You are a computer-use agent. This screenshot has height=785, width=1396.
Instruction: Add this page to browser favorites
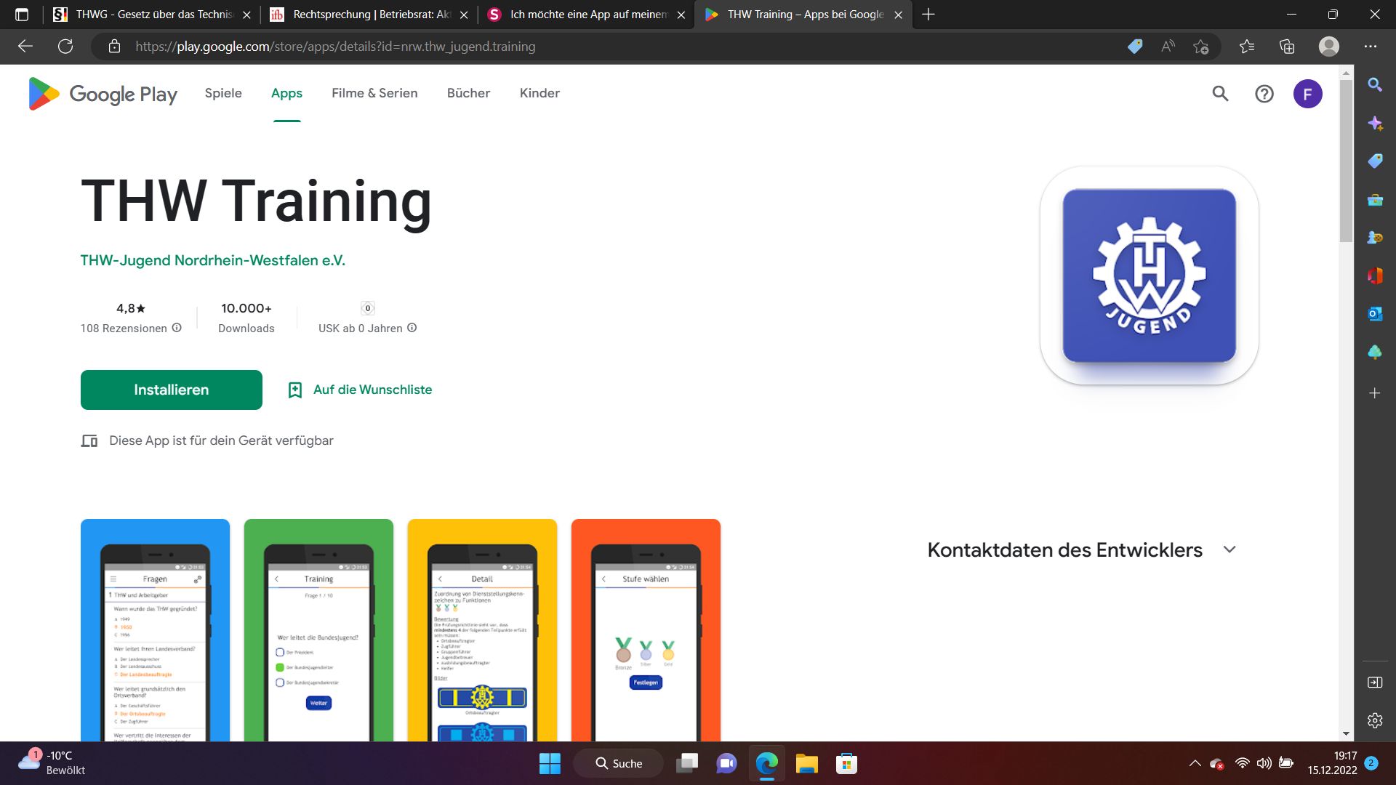[1200, 47]
